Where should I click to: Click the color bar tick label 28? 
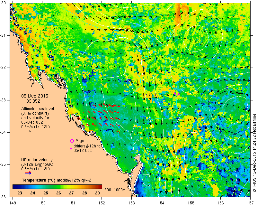pyautogui.click(x=84, y=193)
